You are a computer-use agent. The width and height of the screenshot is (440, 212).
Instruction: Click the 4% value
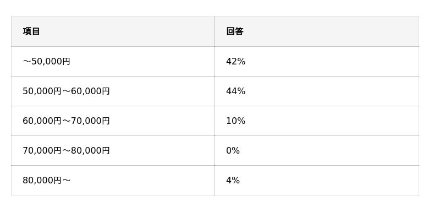(x=233, y=181)
